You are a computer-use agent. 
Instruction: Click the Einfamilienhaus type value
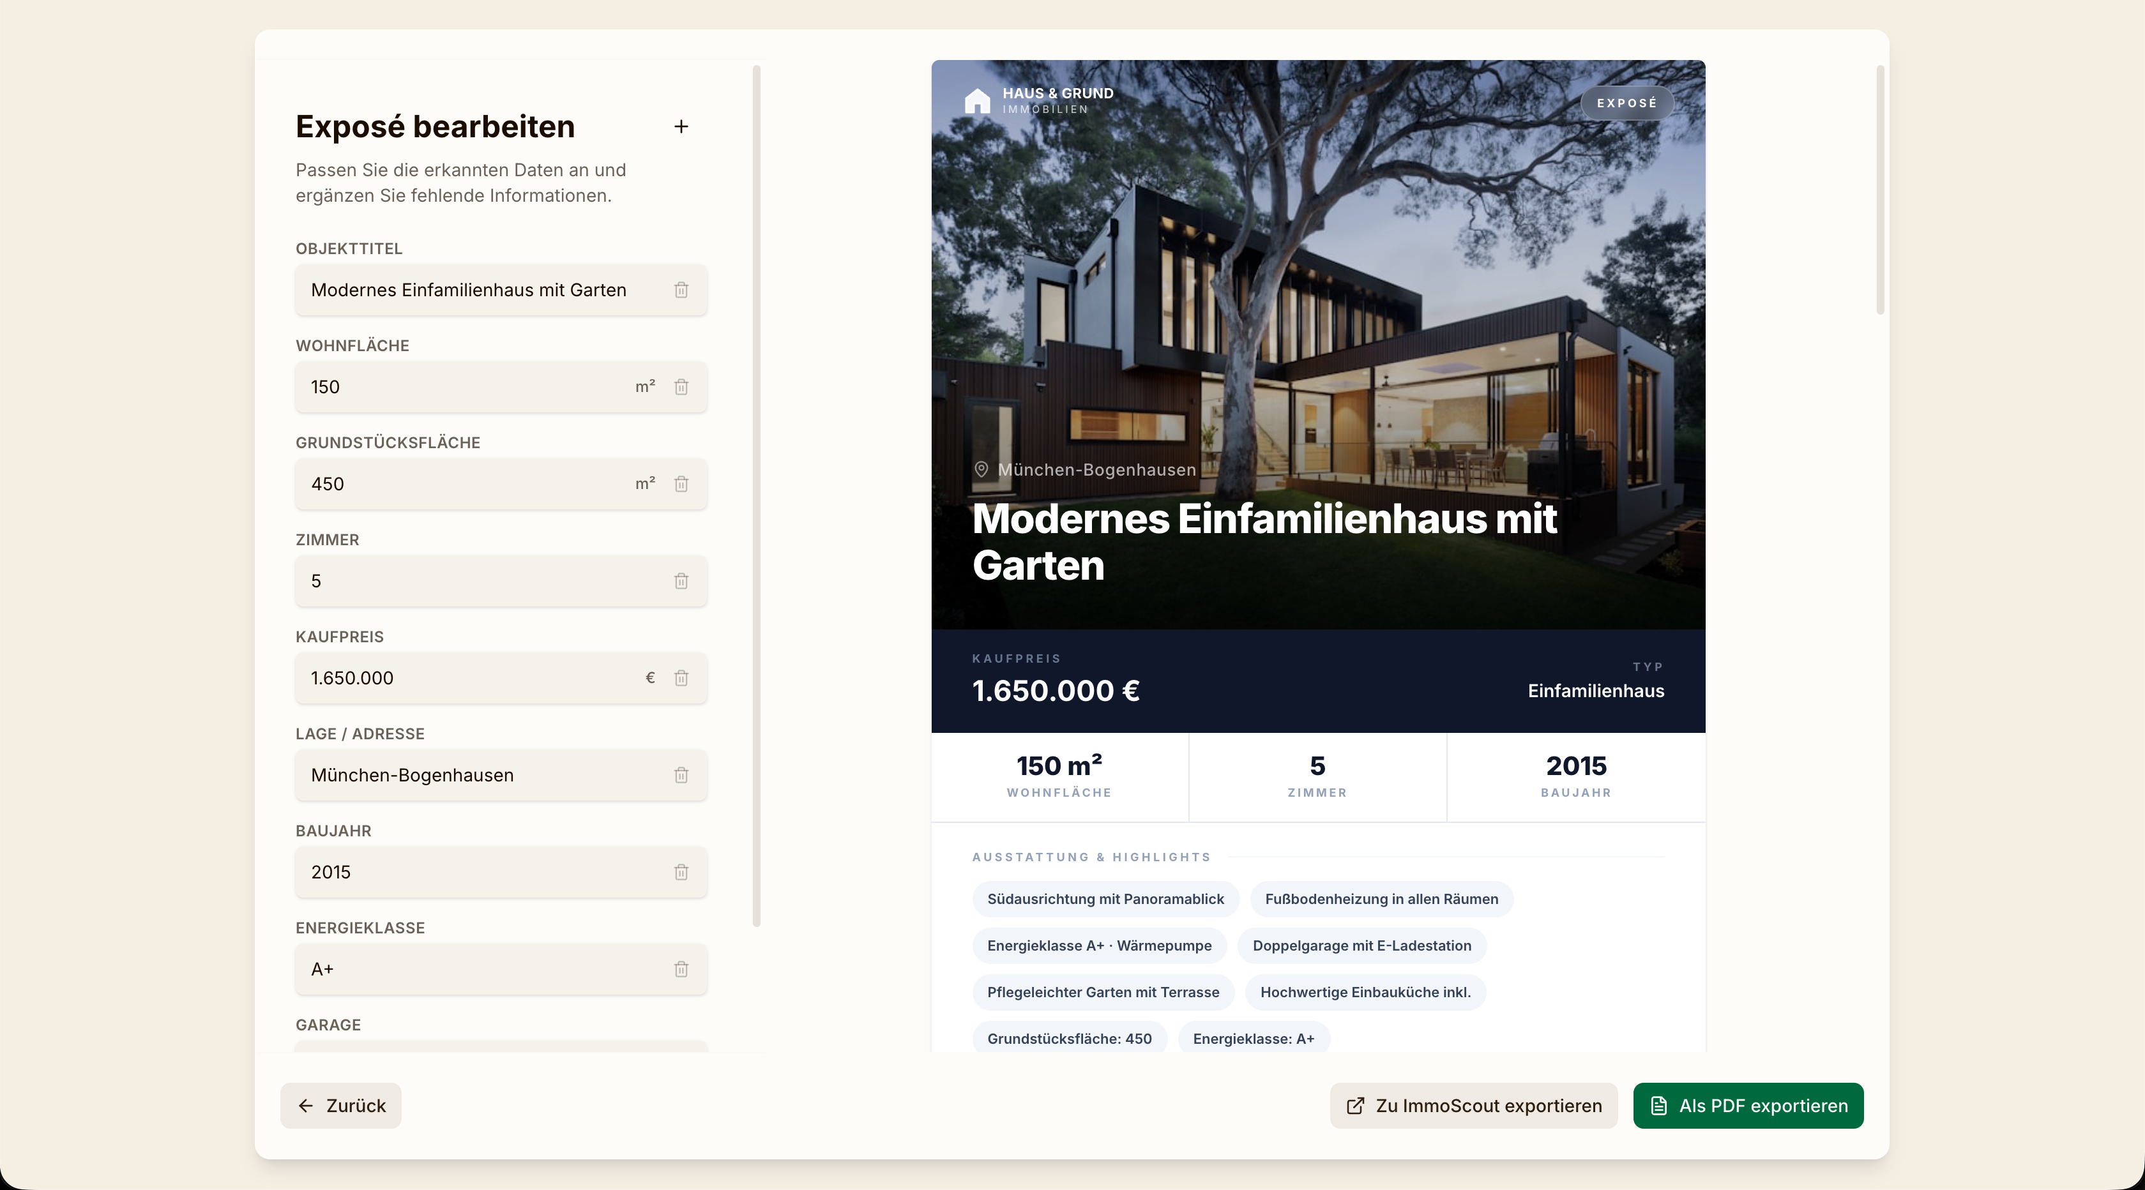click(1595, 691)
